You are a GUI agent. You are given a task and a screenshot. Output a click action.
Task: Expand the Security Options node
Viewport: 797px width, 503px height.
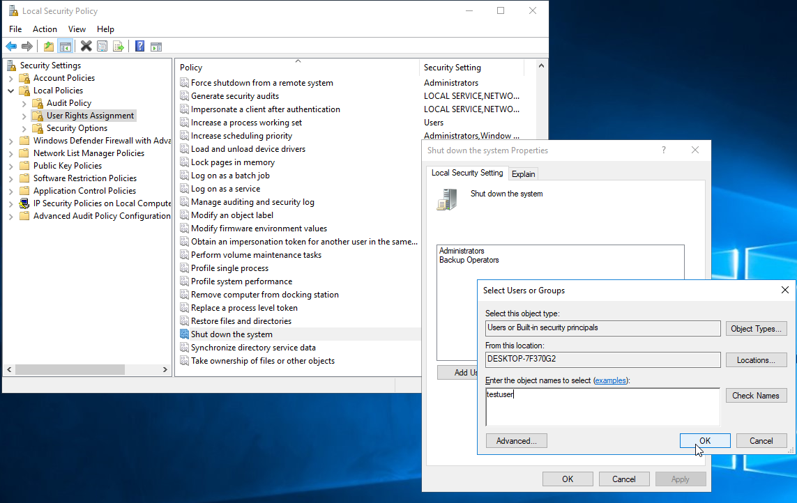[x=24, y=128]
